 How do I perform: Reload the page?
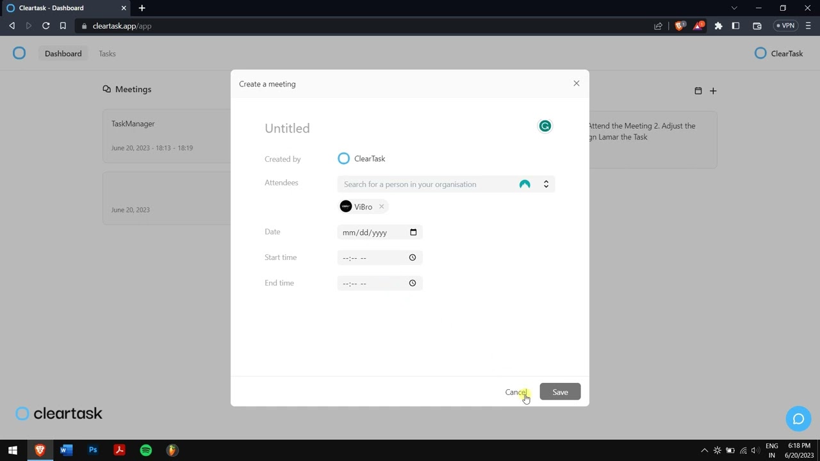point(46,26)
